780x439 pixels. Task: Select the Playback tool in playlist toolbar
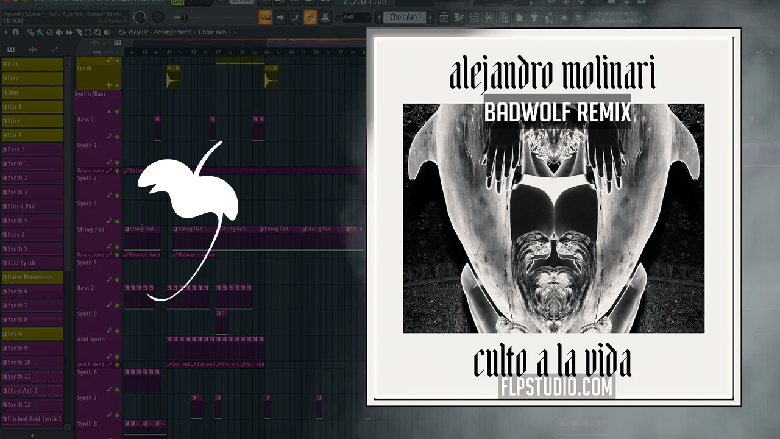point(107,32)
